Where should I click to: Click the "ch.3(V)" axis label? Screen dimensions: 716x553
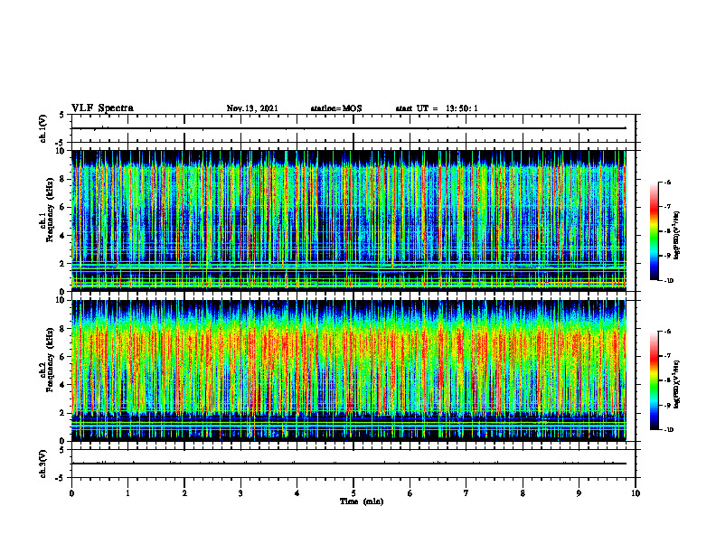click(42, 464)
